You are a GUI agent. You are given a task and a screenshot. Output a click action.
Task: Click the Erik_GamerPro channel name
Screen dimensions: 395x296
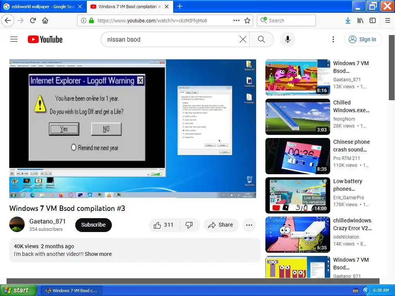(349, 198)
